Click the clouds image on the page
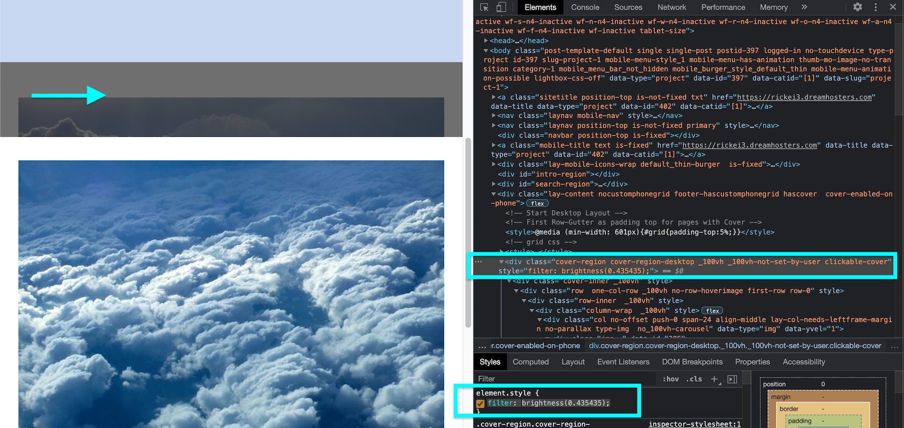This screenshot has height=428, width=904. 231,294
